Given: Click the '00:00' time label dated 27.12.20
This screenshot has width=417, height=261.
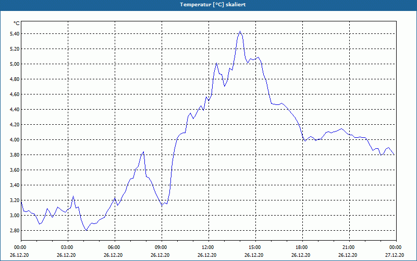Looking at the screenshot, I should tap(396, 247).
